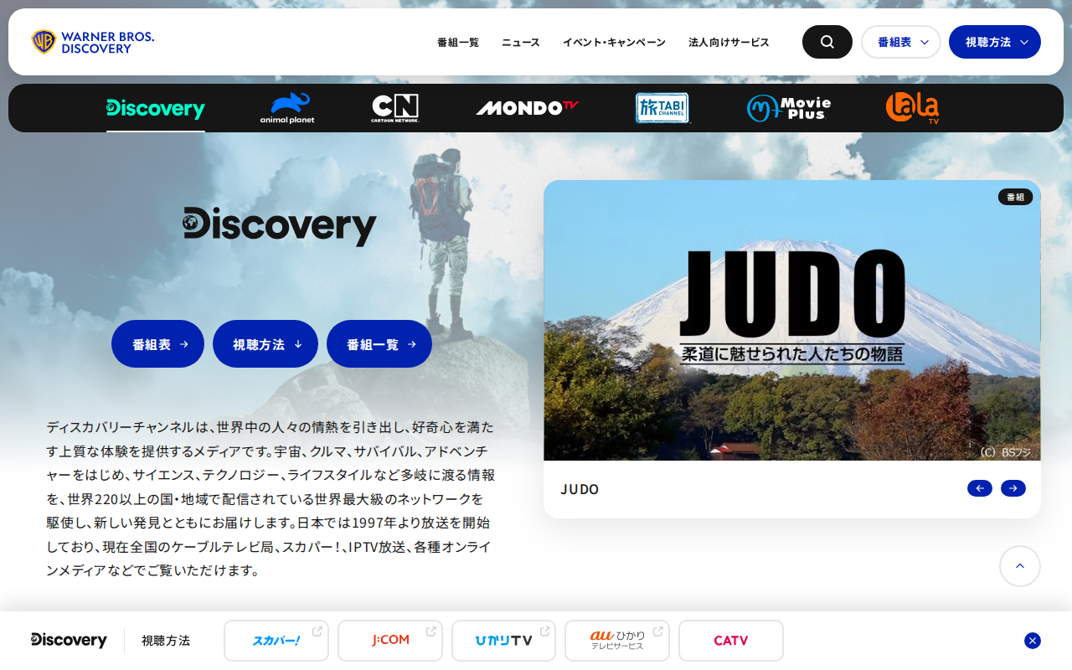Click the large Discovery logo in hero
This screenshot has width=1072, height=670.
[x=280, y=226]
